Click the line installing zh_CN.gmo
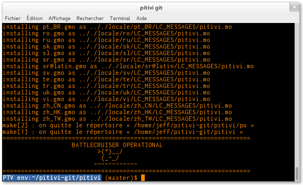This screenshot has width=303, height=185. coord(117,106)
